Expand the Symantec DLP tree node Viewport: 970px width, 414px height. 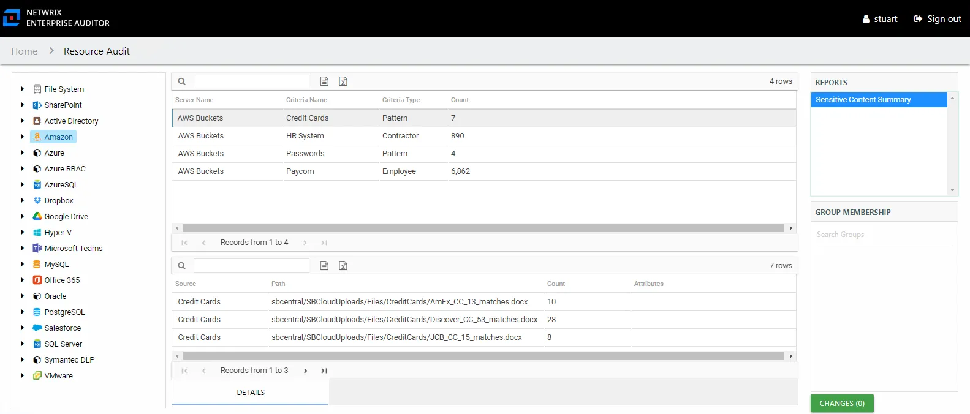point(23,359)
